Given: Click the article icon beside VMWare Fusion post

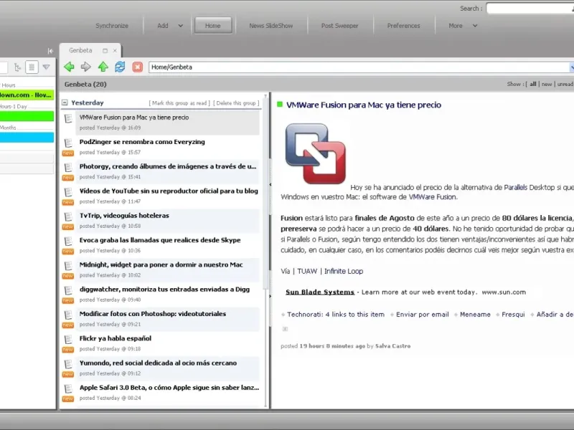Looking at the screenshot, I should (x=68, y=118).
